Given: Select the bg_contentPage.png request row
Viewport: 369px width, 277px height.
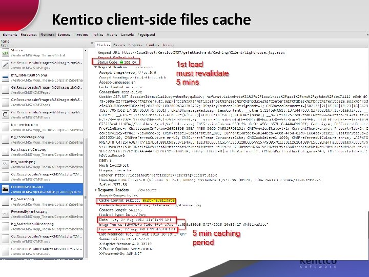Looking at the screenshot, I should click(x=42, y=140).
